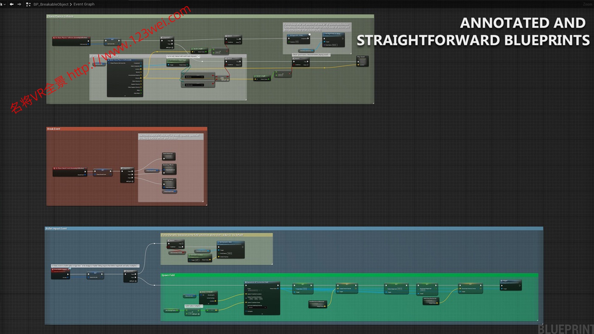
Task: Click the Bullet Impact Event comment header
Action: tap(56, 228)
